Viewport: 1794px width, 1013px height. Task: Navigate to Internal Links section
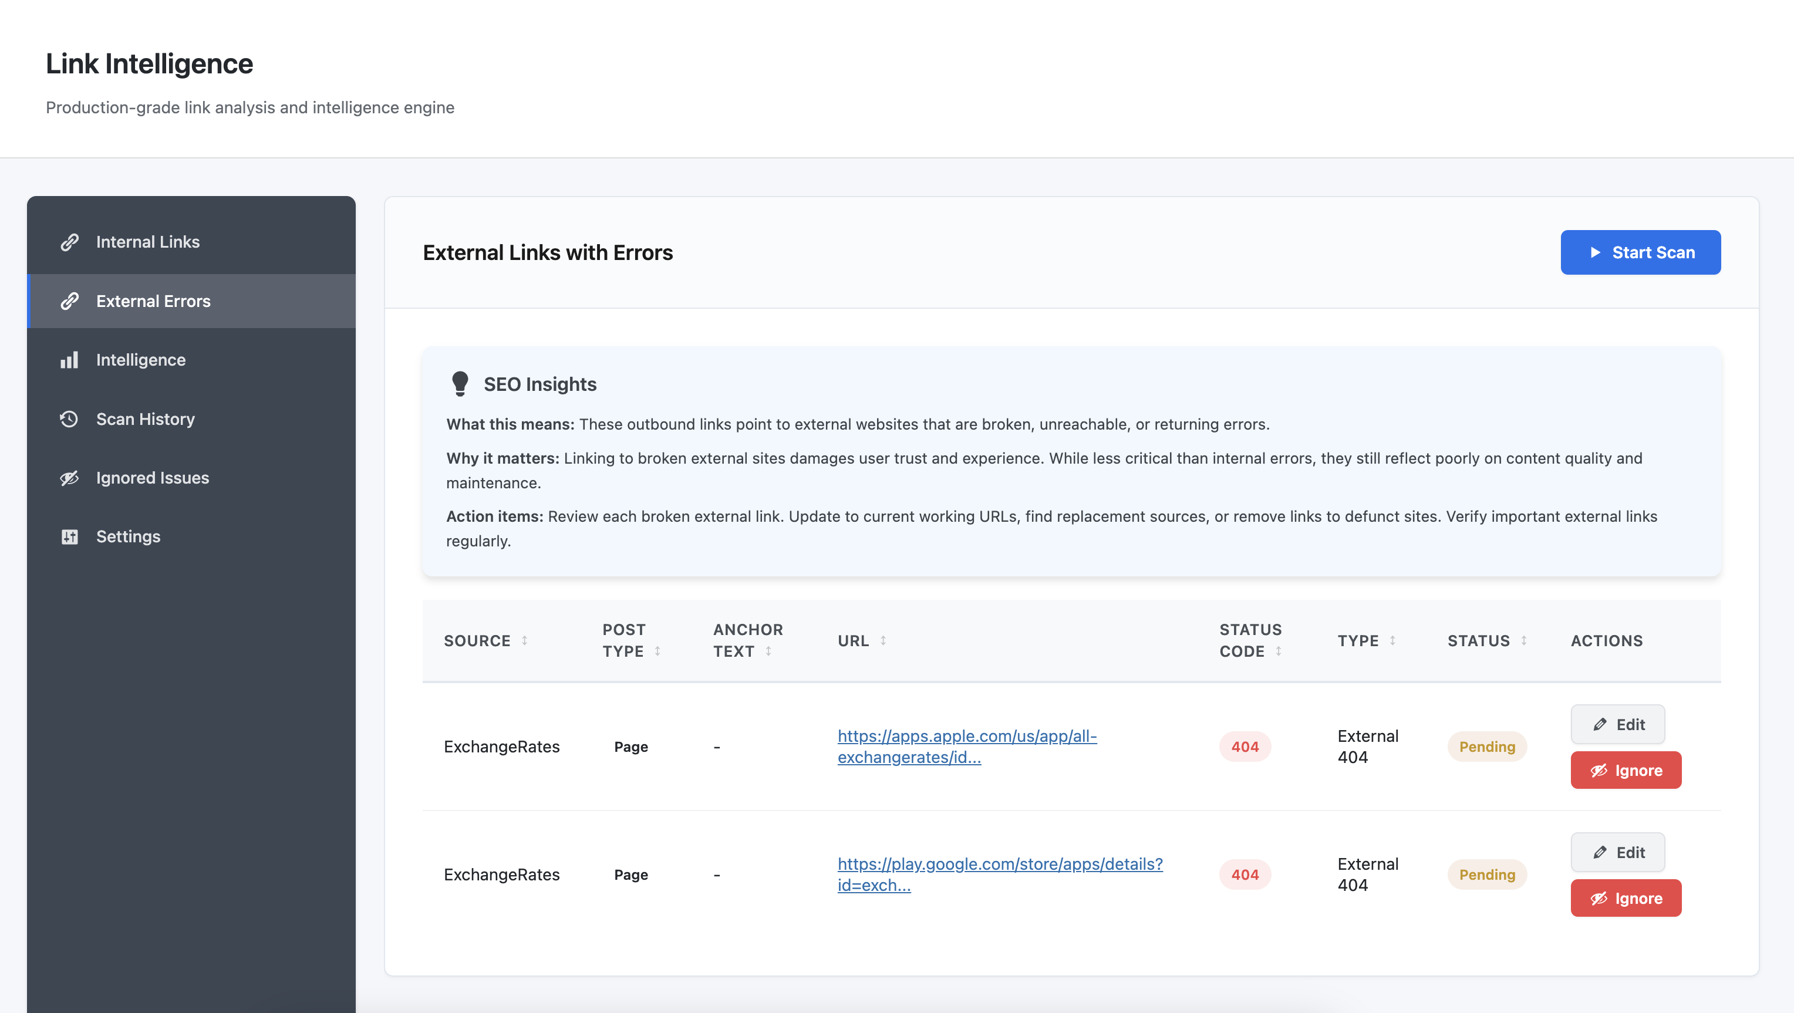148,242
